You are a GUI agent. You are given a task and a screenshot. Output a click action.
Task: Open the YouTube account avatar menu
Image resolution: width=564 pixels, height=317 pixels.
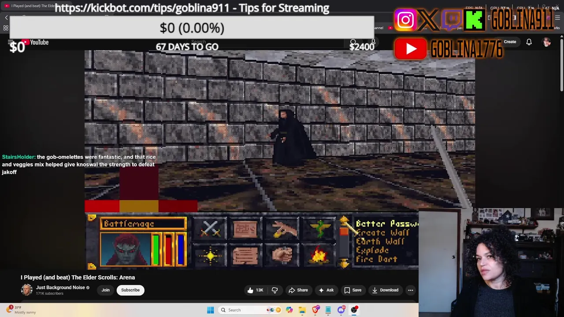point(547,42)
